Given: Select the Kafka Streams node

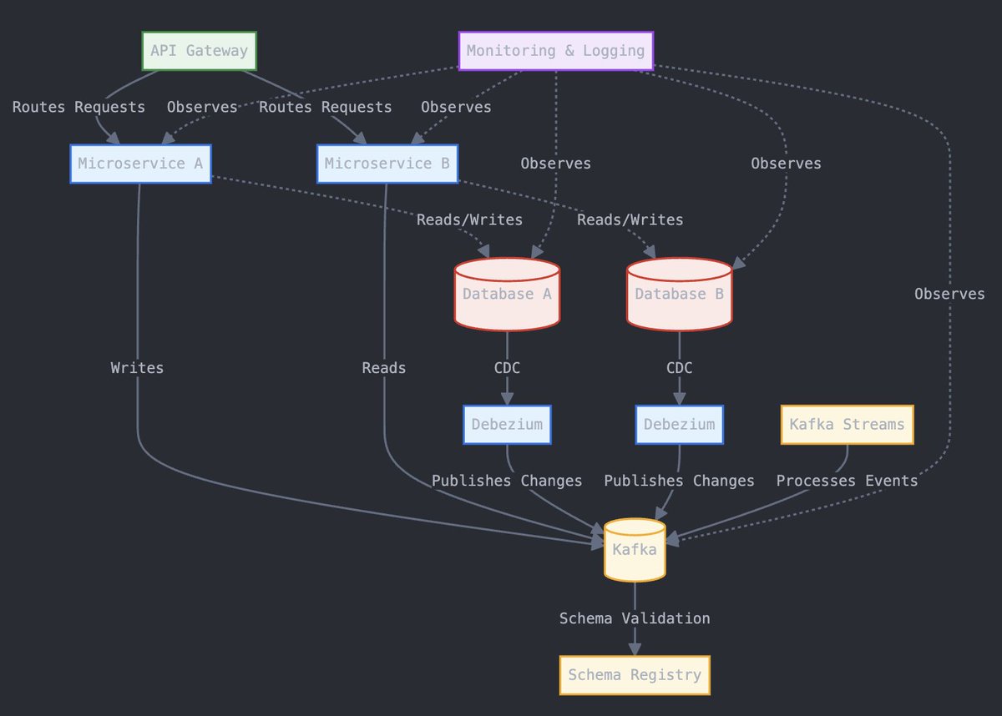Looking at the screenshot, I should [x=847, y=424].
